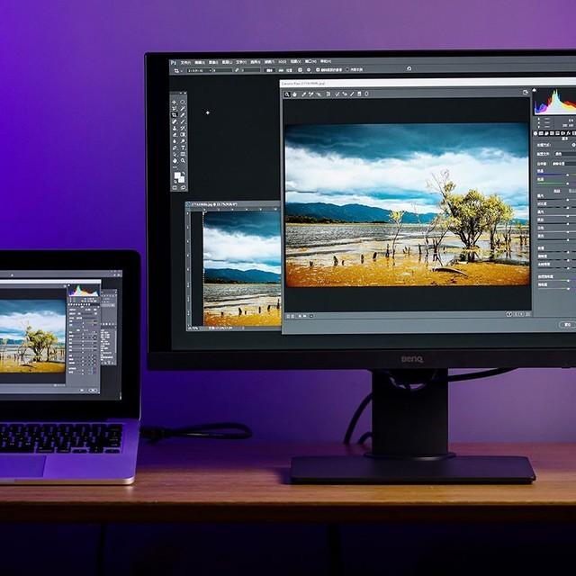Open the 3D menu
Viewport: 576px width, 576px height.
(282, 62)
